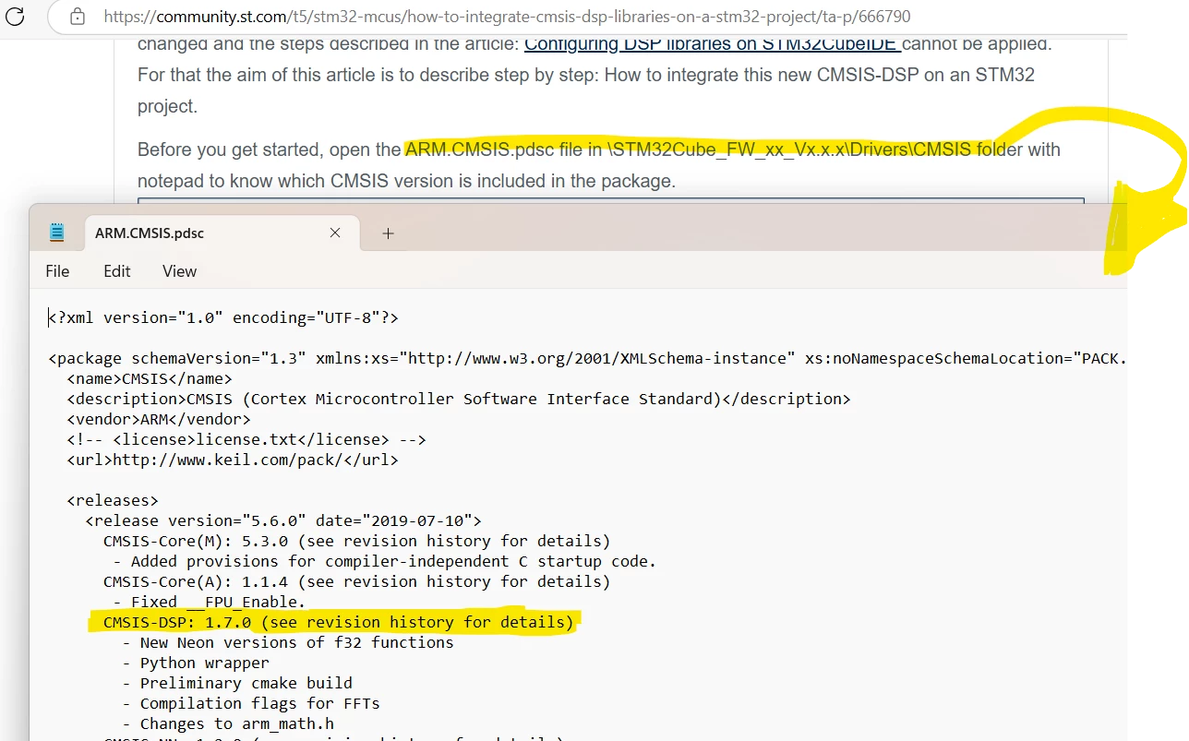
Task: Click the package schemaVersion line
Action: 587,358
